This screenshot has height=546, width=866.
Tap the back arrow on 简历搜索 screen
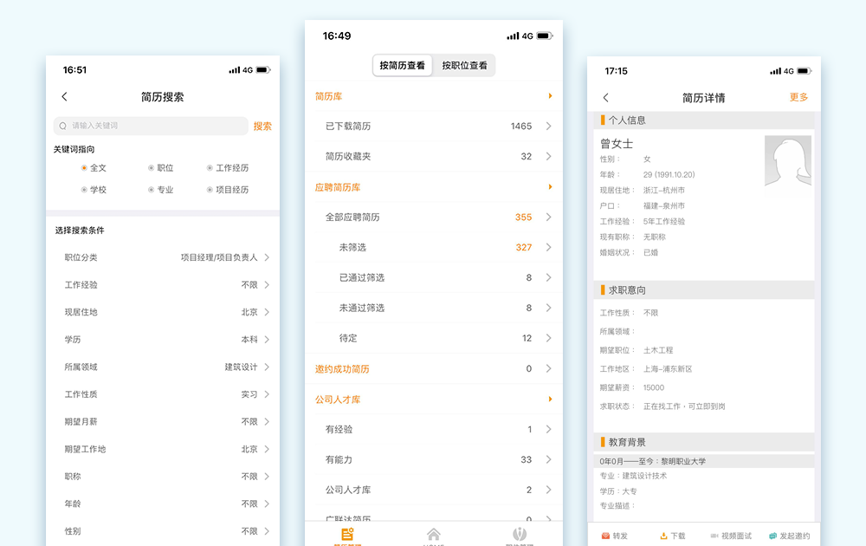point(65,97)
